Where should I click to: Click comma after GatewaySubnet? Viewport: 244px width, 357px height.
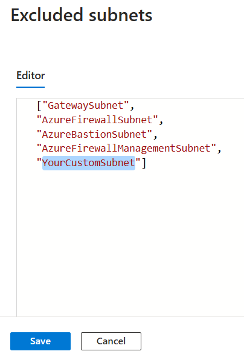click(132, 108)
